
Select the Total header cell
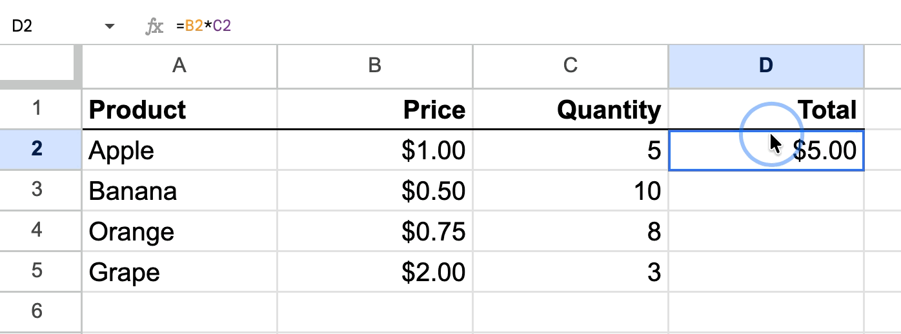click(x=765, y=110)
